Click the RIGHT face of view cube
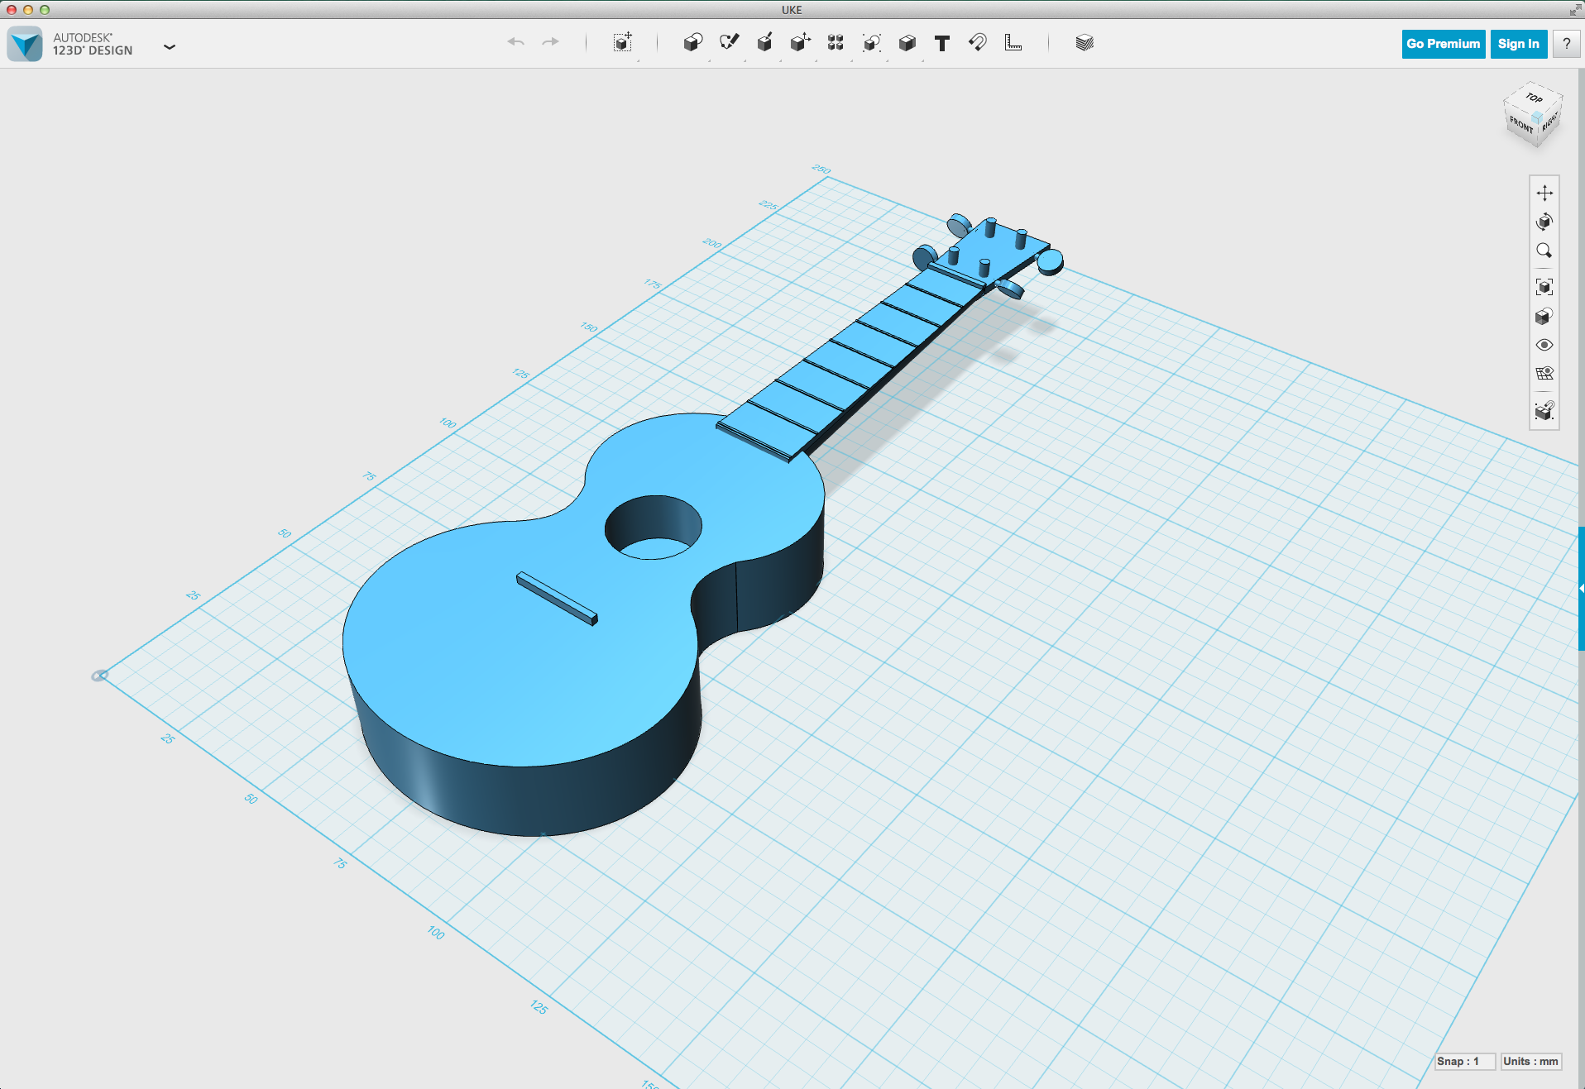Image resolution: width=1585 pixels, height=1089 pixels. [x=1549, y=122]
